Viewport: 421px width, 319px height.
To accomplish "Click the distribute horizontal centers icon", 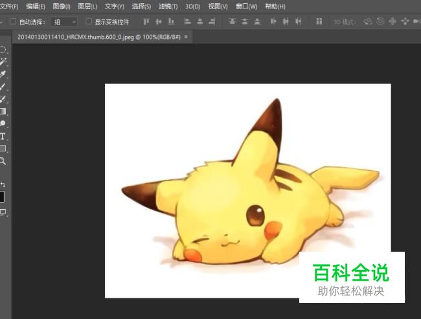I will pyautogui.click(x=286, y=21).
